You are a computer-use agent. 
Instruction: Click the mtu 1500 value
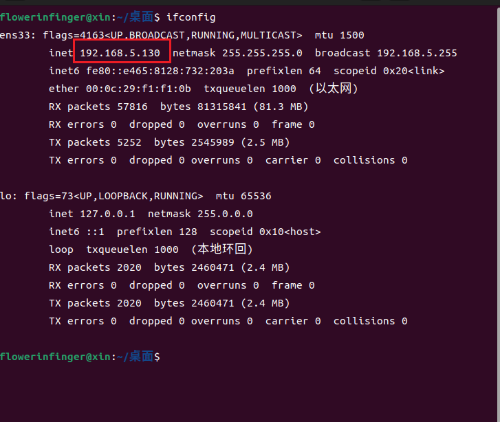coord(340,35)
